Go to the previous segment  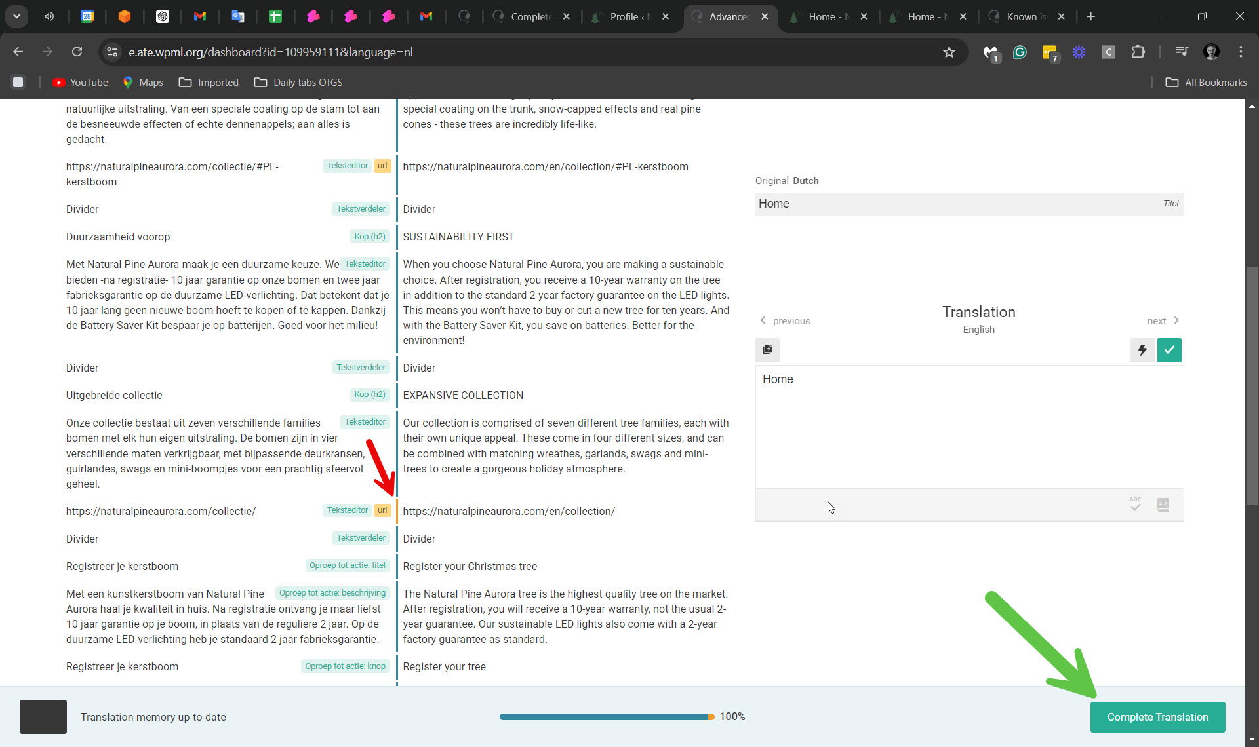pos(785,321)
